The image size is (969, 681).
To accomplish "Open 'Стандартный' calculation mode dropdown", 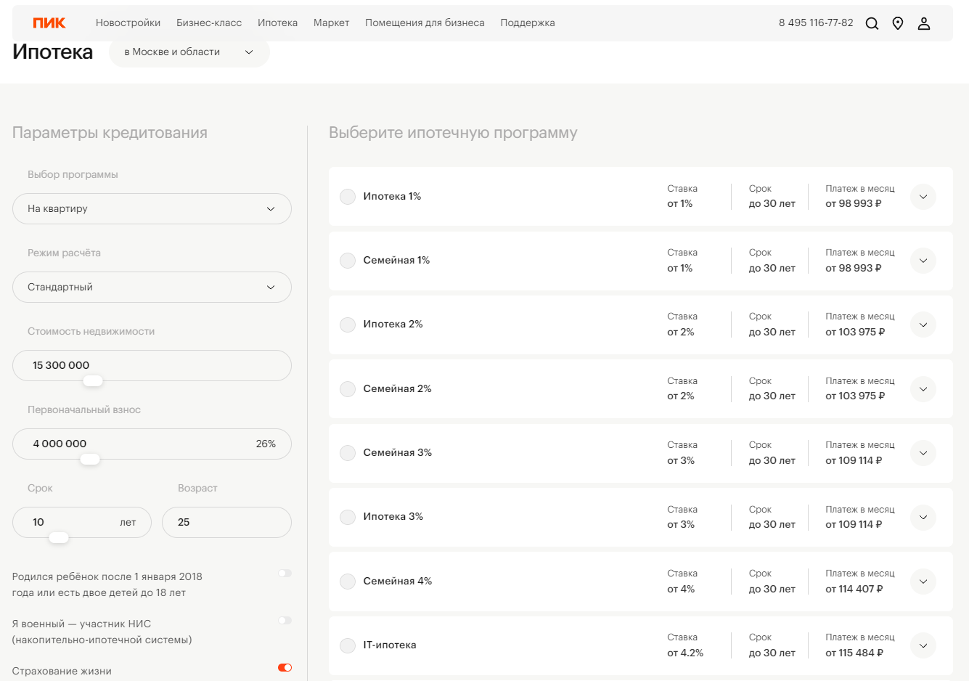I will 152,287.
